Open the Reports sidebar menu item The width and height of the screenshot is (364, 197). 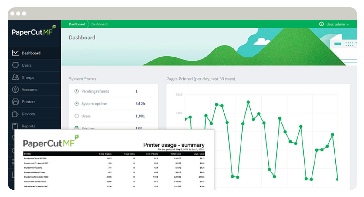[x=28, y=126]
